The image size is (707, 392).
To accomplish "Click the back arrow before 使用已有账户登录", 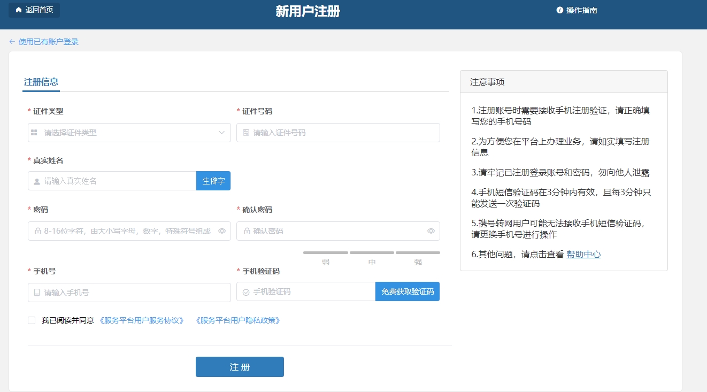I will click(x=11, y=41).
